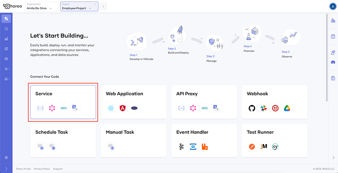Select the Postman icon in Test Runner
Viewport: 338px width, 173px height.
click(x=252, y=147)
